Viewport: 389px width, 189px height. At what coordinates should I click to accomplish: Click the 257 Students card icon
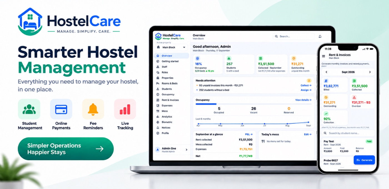point(229,58)
